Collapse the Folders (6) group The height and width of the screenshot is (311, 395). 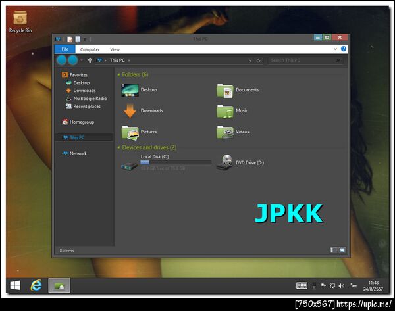coord(118,75)
